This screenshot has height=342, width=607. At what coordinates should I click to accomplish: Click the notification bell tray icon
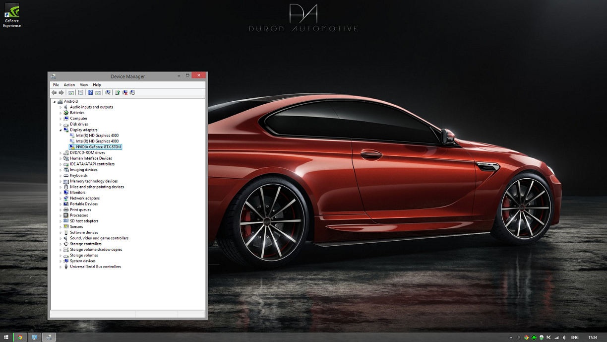tap(519, 338)
